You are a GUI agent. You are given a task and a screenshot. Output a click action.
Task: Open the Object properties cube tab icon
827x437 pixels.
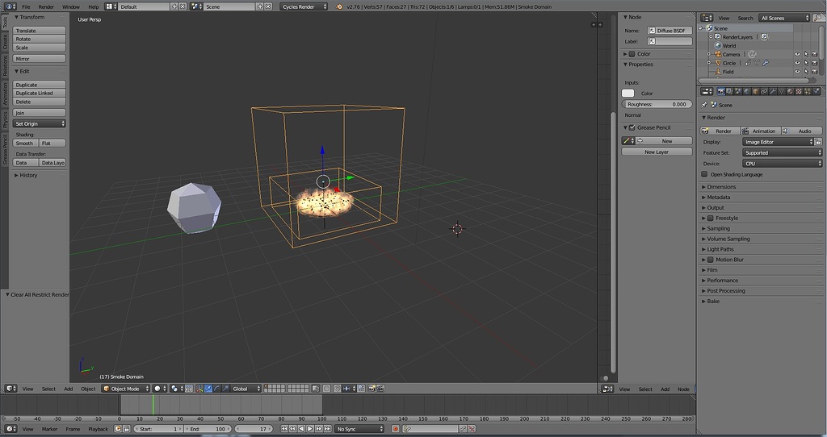(756, 91)
